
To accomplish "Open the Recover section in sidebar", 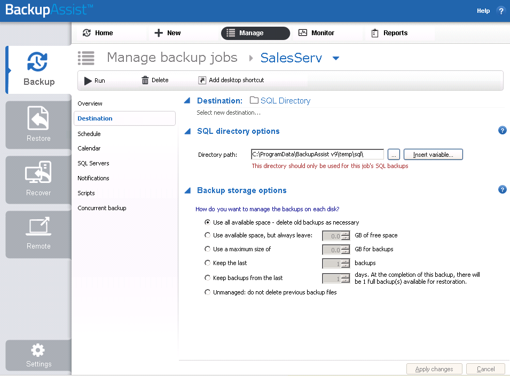I will 38,180.
